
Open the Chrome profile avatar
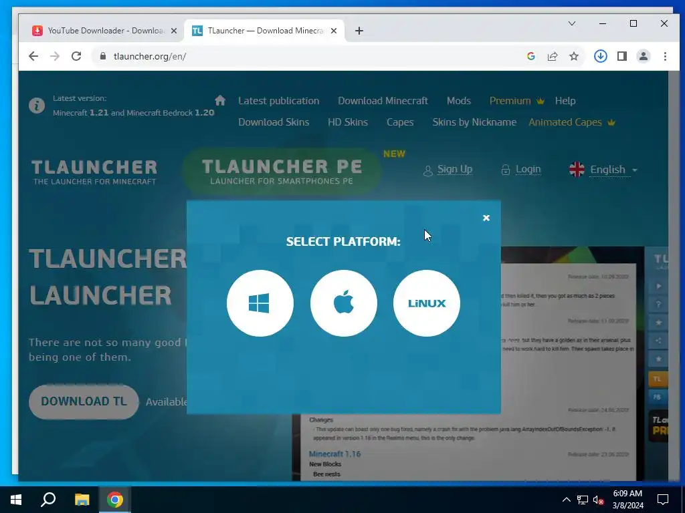(644, 56)
